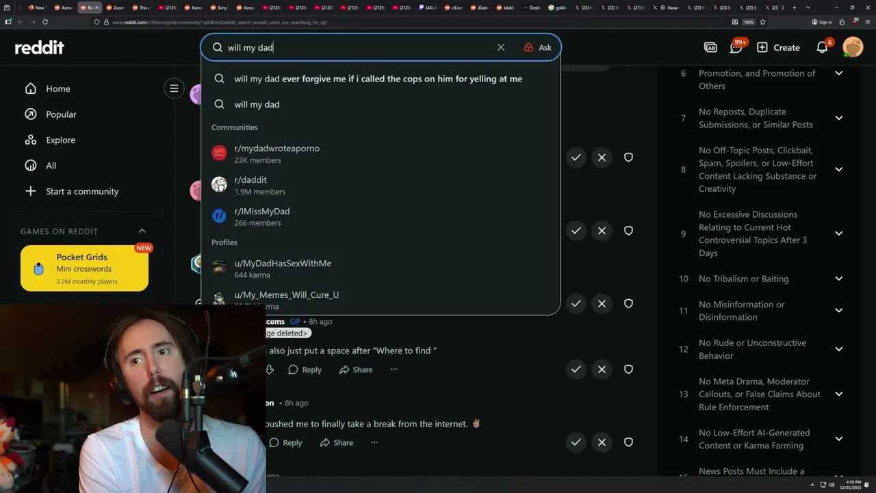Expand rule 7 No Reposts
The width and height of the screenshot is (876, 493).
pyautogui.click(x=839, y=118)
